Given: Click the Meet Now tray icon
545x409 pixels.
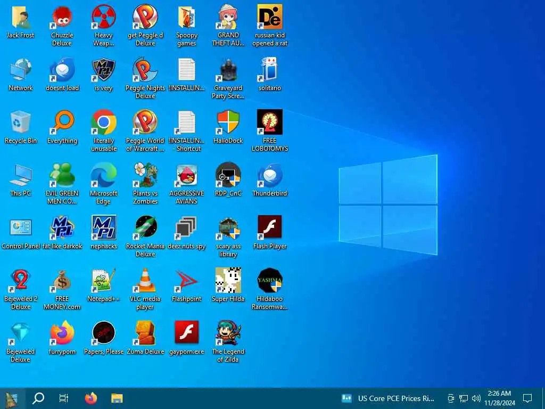Looking at the screenshot, I should pyautogui.click(x=451, y=398).
